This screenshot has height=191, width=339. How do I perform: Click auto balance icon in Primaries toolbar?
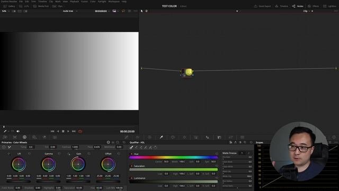[x=4, y=147]
